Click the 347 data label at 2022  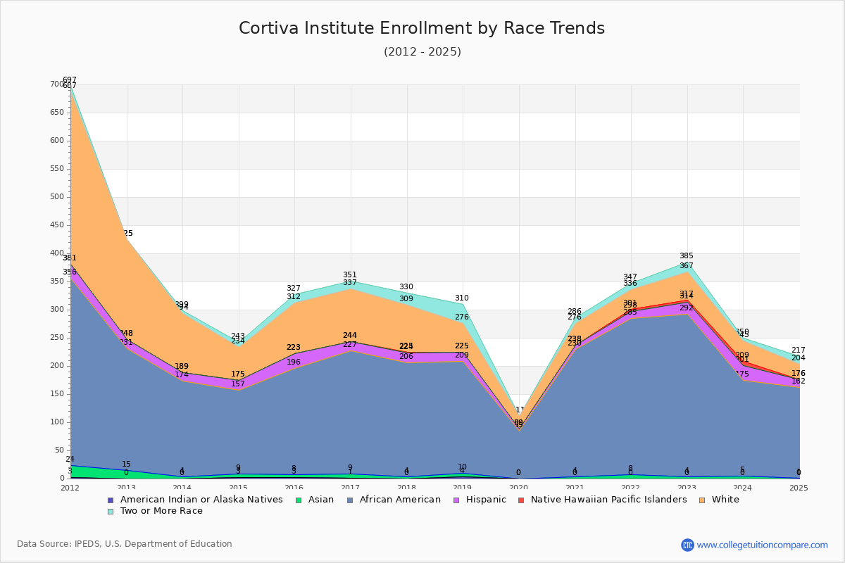(x=630, y=277)
